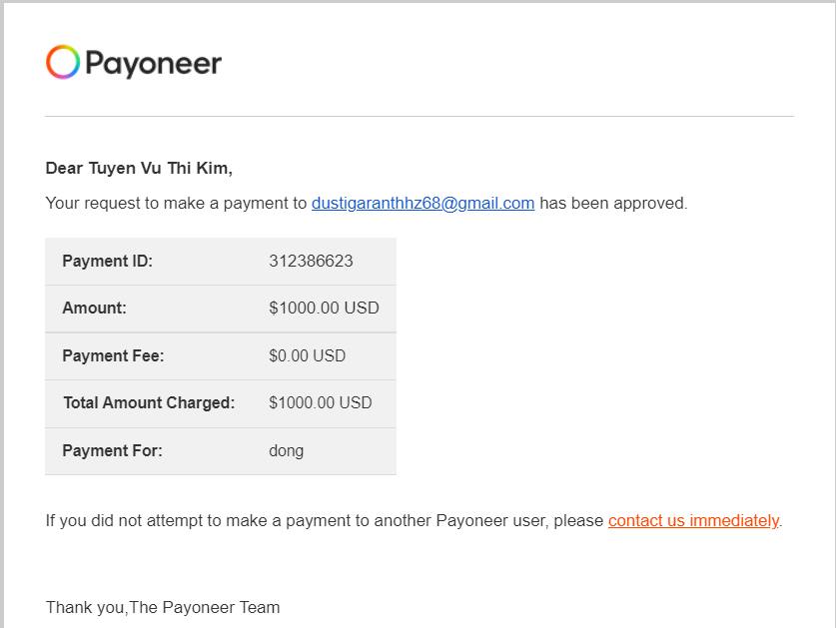Click the "contact us immediately" link
The height and width of the screenshot is (628, 836).
point(693,520)
